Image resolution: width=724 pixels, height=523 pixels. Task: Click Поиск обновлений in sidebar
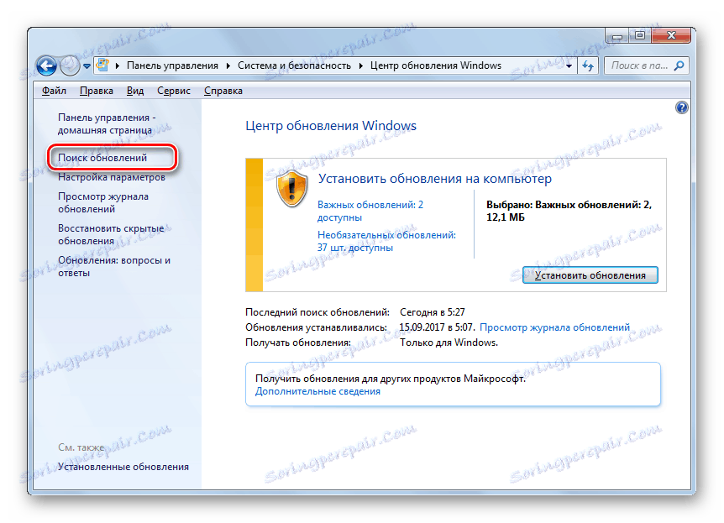click(x=102, y=158)
